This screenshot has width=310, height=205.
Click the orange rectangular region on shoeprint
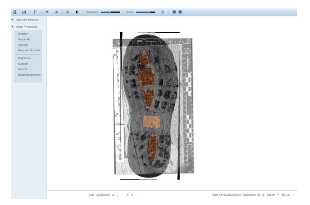tap(152, 121)
